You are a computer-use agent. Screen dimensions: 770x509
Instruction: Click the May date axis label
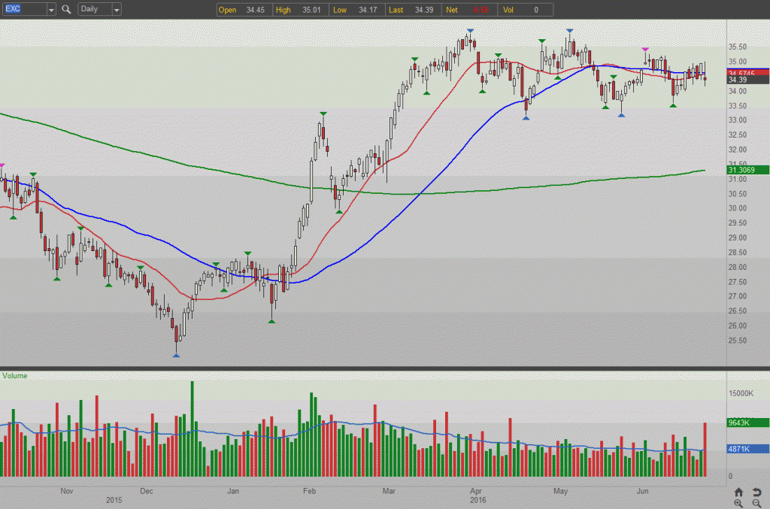(x=560, y=491)
